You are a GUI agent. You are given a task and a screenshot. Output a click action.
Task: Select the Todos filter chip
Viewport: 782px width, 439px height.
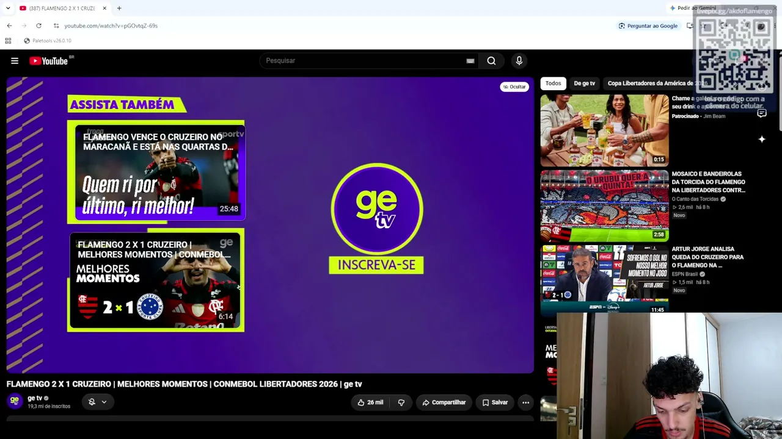pyautogui.click(x=553, y=84)
